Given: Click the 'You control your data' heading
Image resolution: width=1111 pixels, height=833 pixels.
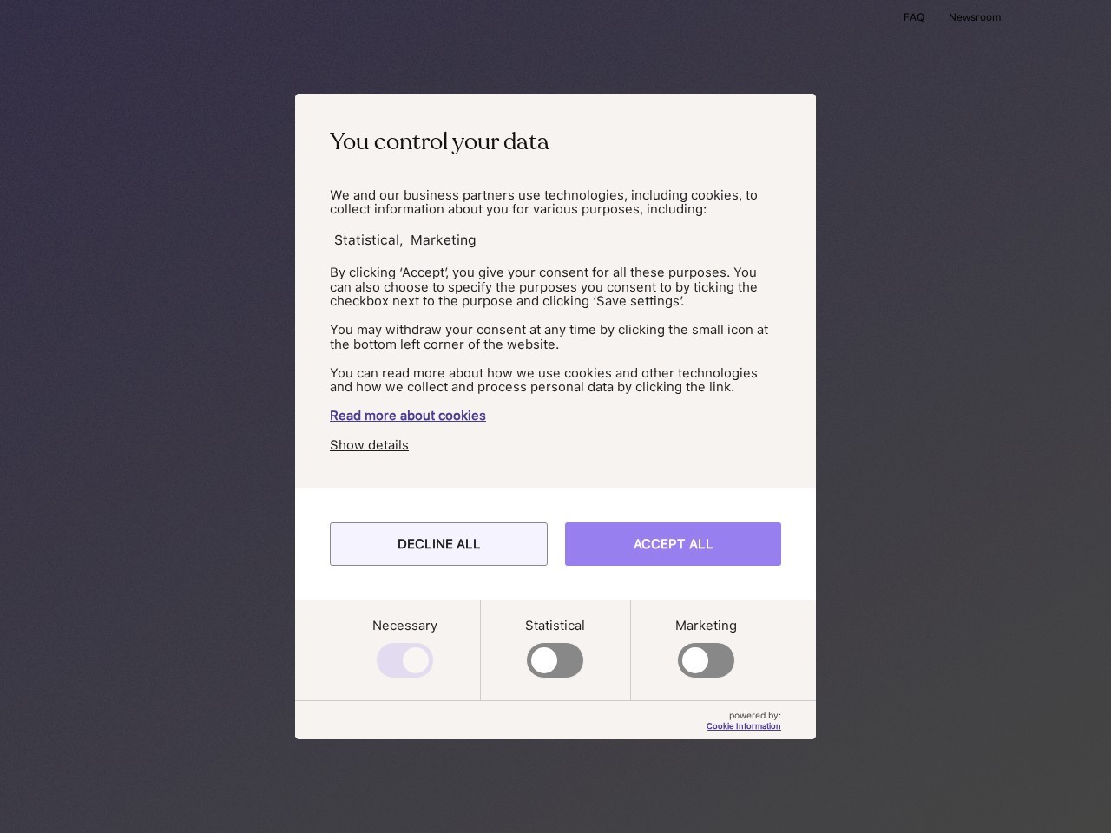Looking at the screenshot, I should click(x=439, y=141).
